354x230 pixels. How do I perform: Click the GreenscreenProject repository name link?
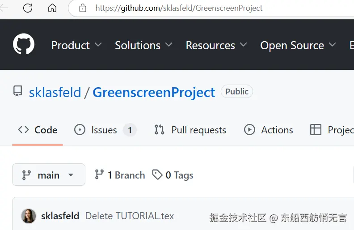pyautogui.click(x=154, y=92)
